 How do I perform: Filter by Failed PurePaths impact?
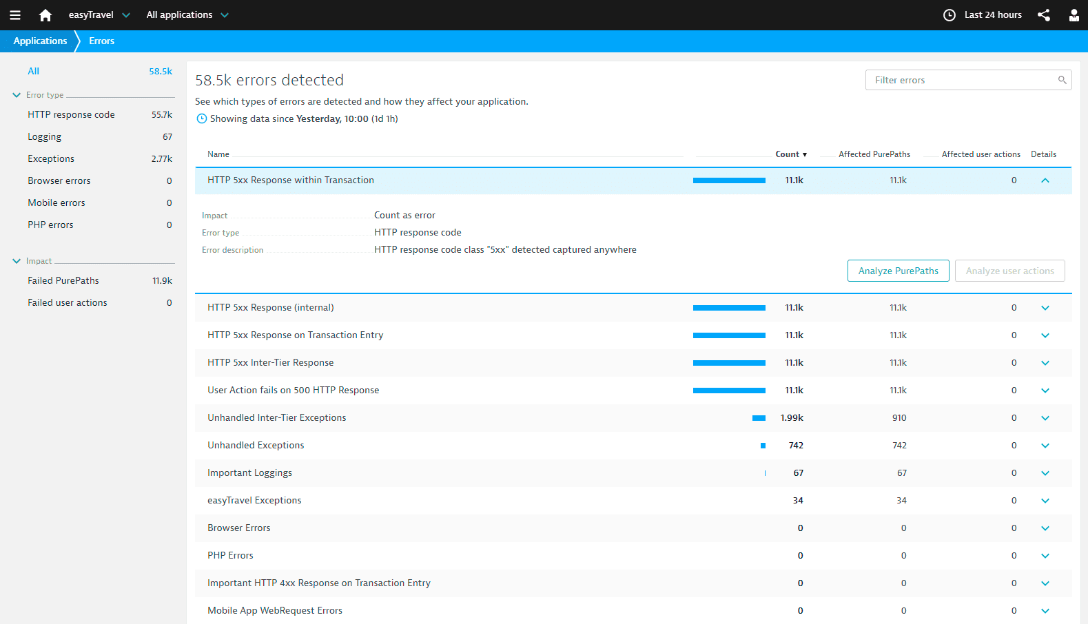[100, 280]
